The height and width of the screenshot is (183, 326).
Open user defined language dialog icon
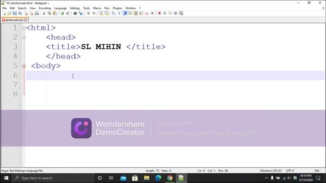pyautogui.click(x=130, y=13)
